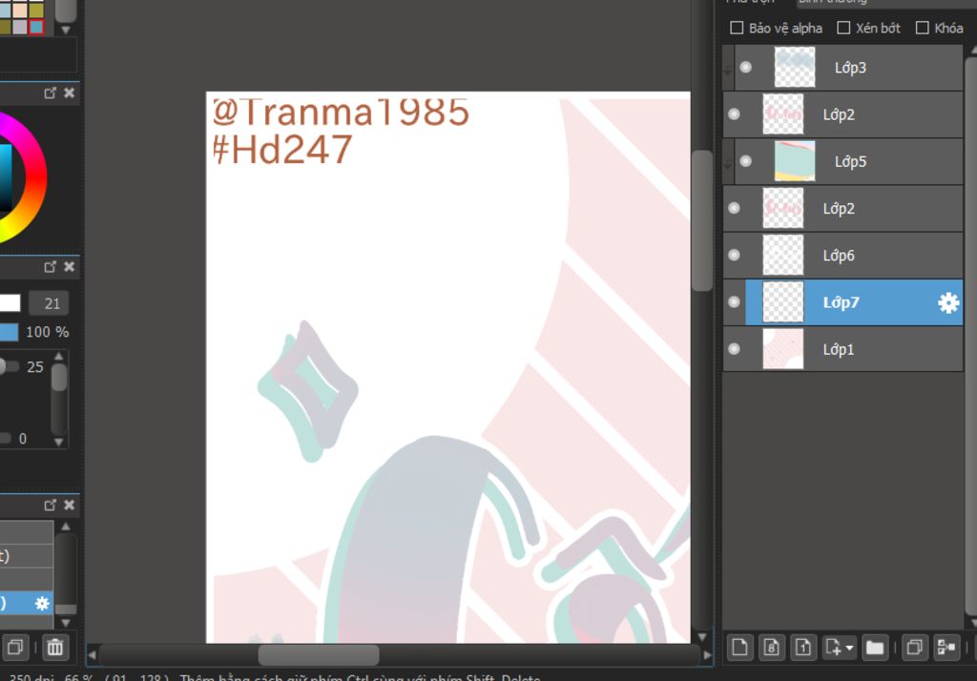Image resolution: width=977 pixels, height=681 pixels.
Task: Open the Lớp7 layer settings gear
Action: 948,302
